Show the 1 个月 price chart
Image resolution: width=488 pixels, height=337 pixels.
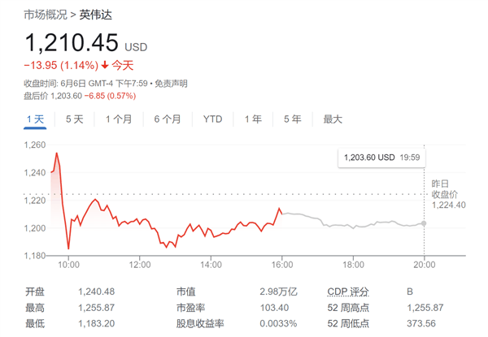point(119,119)
